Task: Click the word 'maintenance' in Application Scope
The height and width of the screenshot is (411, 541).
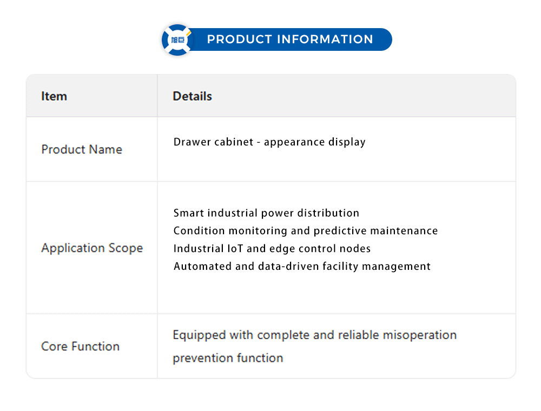Action: tap(404, 231)
